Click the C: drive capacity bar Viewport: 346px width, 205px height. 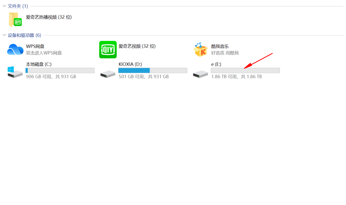coord(60,70)
